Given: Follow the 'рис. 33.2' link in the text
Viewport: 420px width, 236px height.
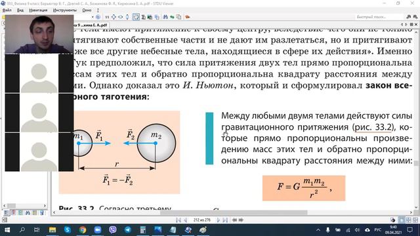Looking at the screenshot, I should point(373,127).
